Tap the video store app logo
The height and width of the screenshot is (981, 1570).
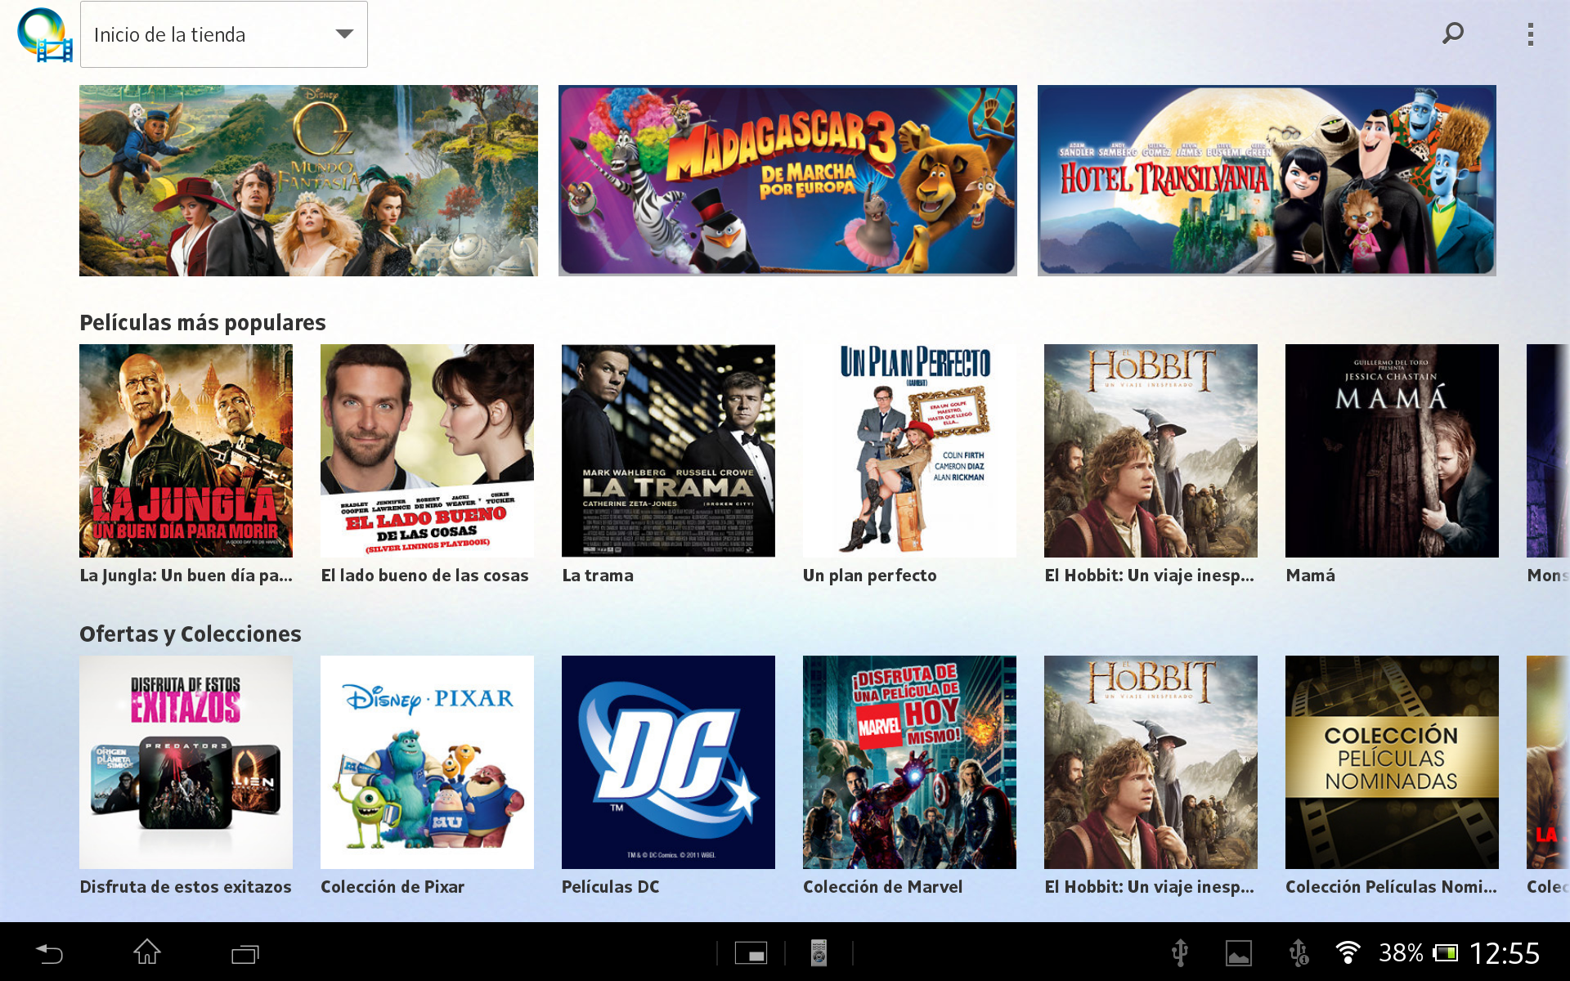44,34
